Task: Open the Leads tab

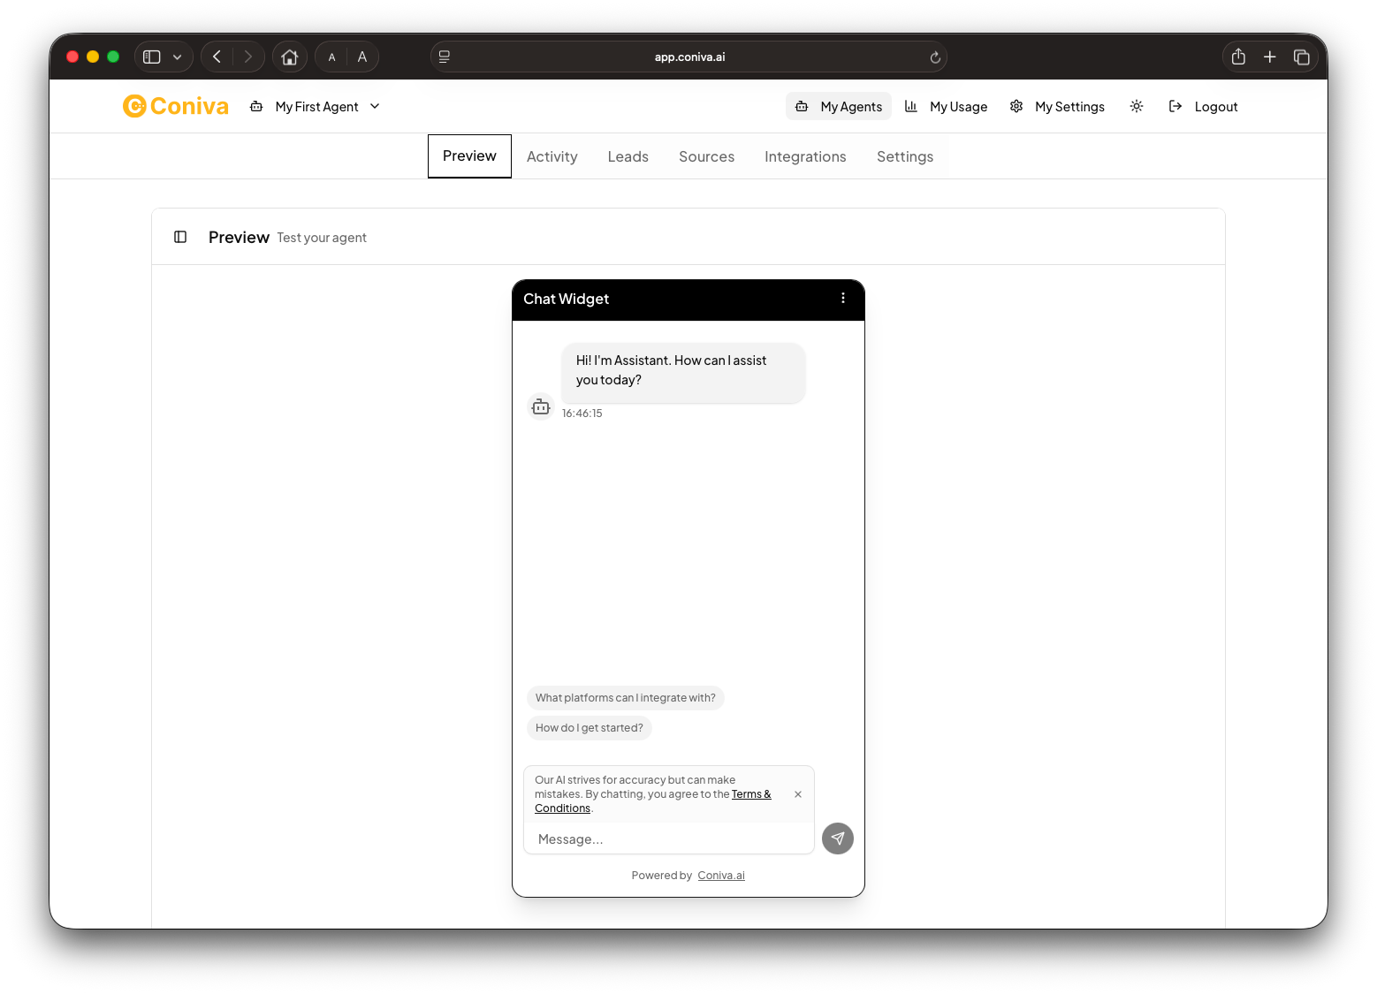Action: [628, 156]
